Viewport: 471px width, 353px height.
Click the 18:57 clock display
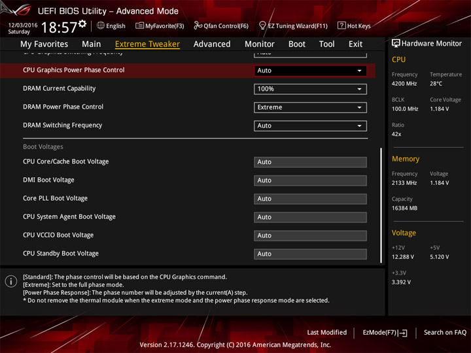click(x=59, y=27)
